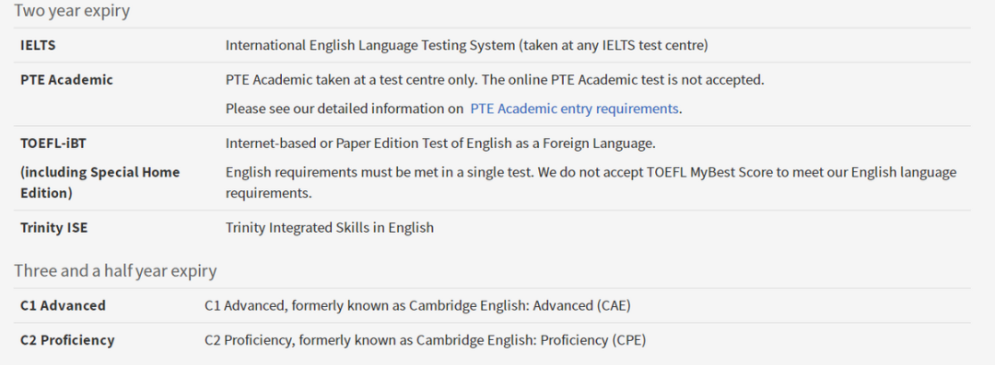995x365 pixels.
Task: Select the PTE Academic row heading
Action: click(66, 80)
